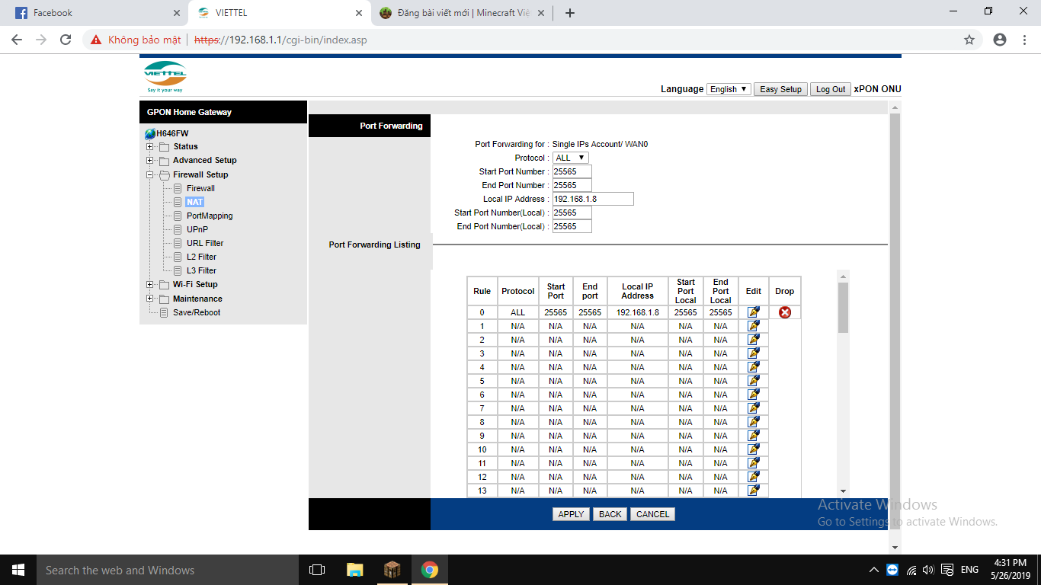This screenshot has height=585, width=1041.
Task: Select NAT in the sidebar
Action: click(x=195, y=202)
